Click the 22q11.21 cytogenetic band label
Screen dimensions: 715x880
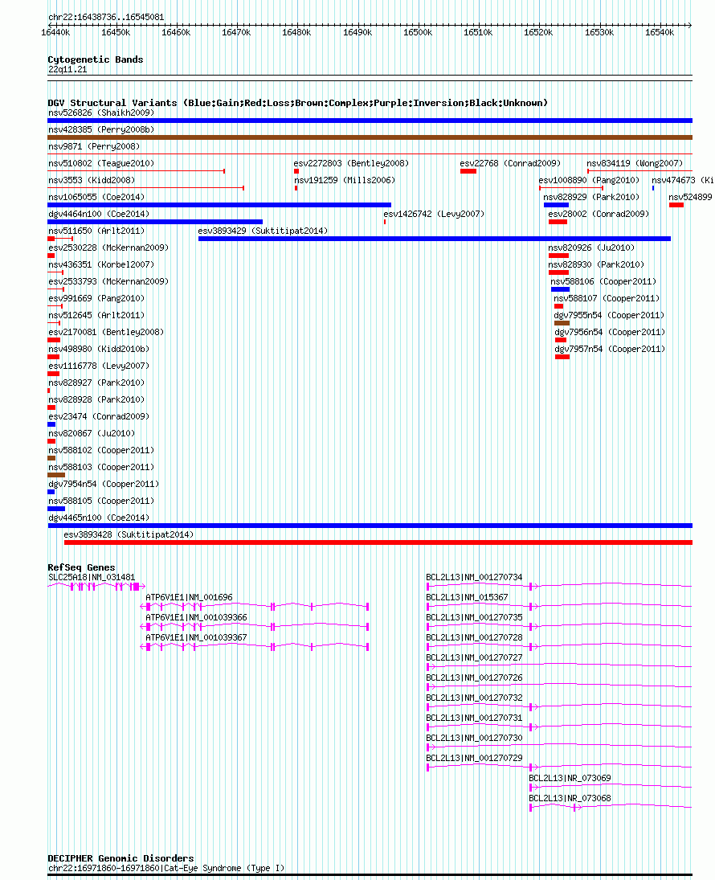click(x=67, y=70)
